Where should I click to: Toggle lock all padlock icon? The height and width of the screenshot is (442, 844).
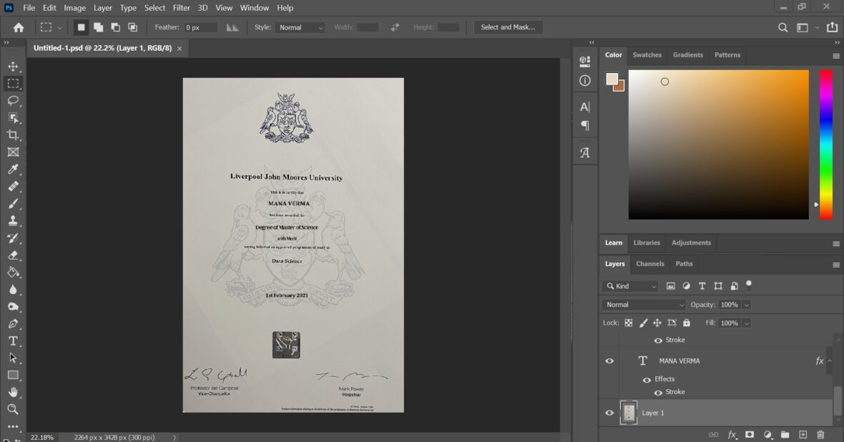click(x=687, y=323)
